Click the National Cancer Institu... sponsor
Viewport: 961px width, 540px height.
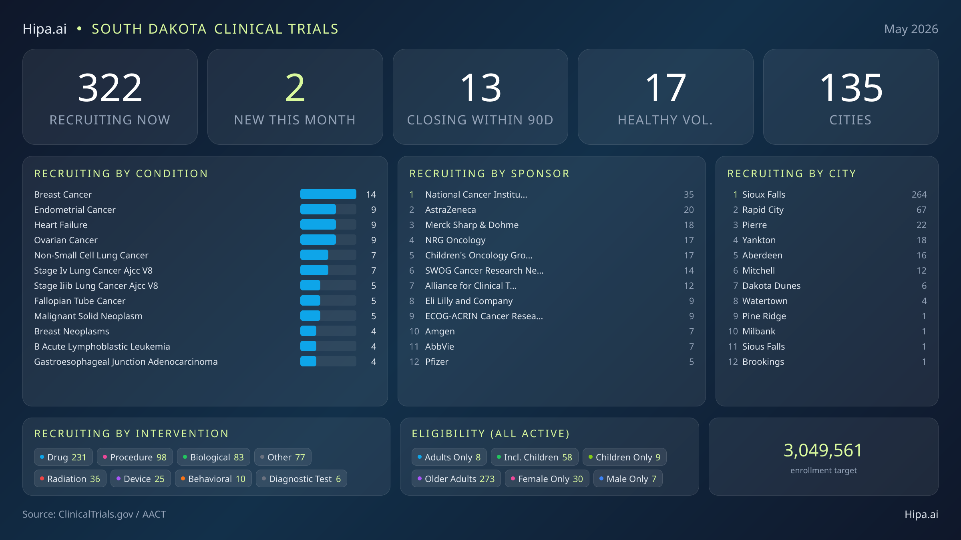tap(551, 194)
